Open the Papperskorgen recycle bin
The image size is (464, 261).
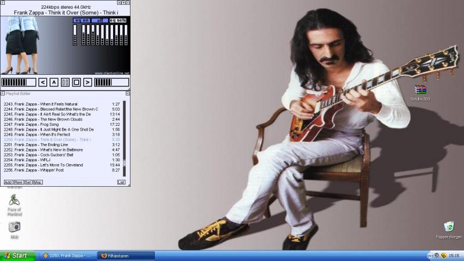click(448, 227)
